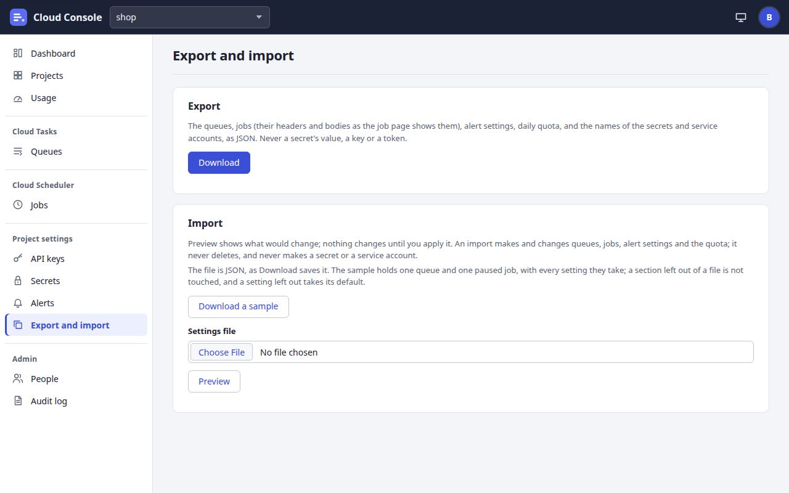Click the Export and import copy icon
This screenshot has width=789, height=493.
tap(18, 325)
